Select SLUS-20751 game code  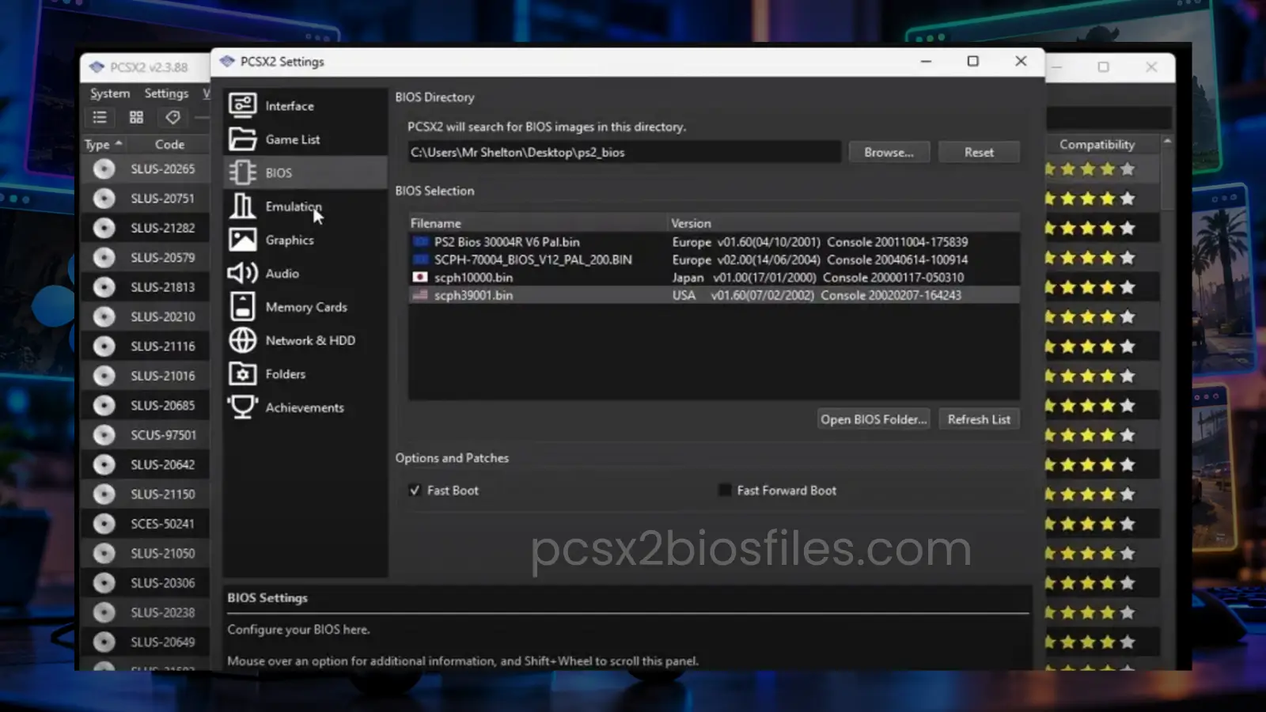(x=162, y=199)
